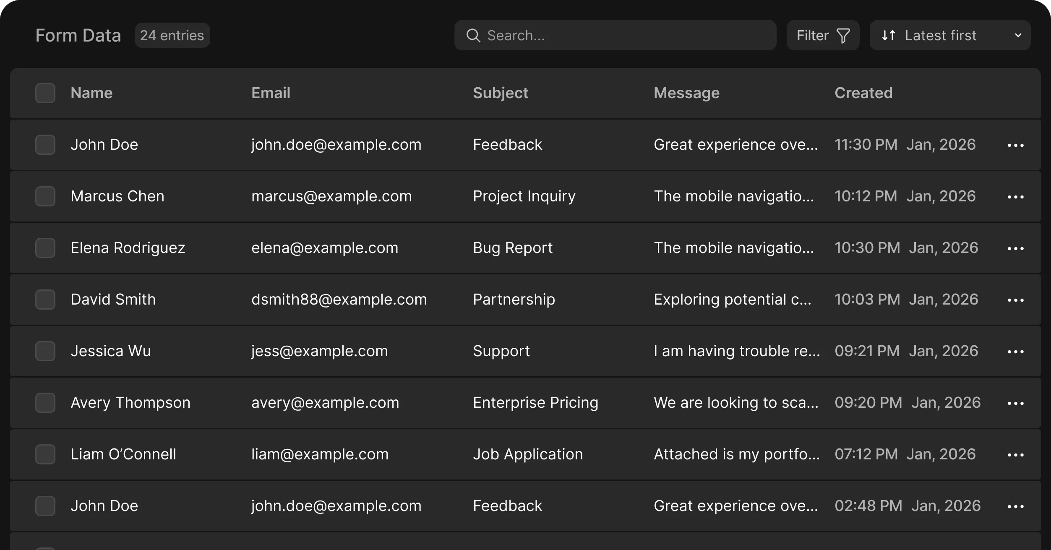The width and height of the screenshot is (1051, 550).
Task: Click the Name column header
Action: [91, 93]
